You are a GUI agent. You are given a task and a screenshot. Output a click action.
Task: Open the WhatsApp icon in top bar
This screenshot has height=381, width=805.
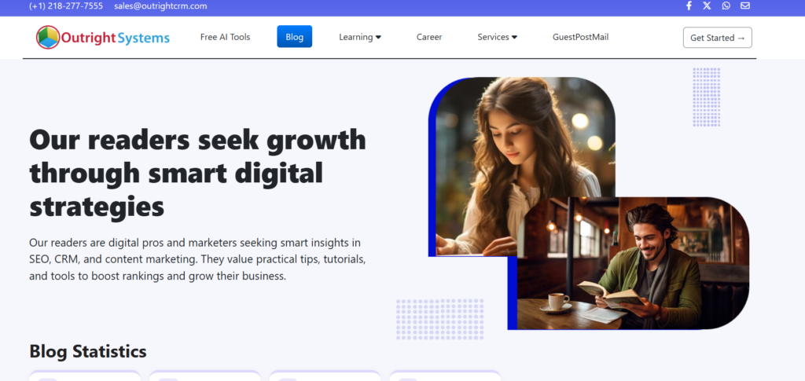pyautogui.click(x=726, y=5)
